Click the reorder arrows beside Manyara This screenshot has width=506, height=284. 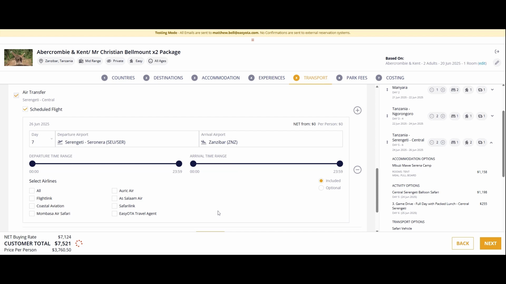pos(387,90)
